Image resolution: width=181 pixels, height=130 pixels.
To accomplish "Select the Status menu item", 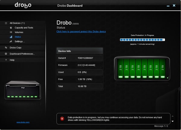I will (x=18, y=37).
